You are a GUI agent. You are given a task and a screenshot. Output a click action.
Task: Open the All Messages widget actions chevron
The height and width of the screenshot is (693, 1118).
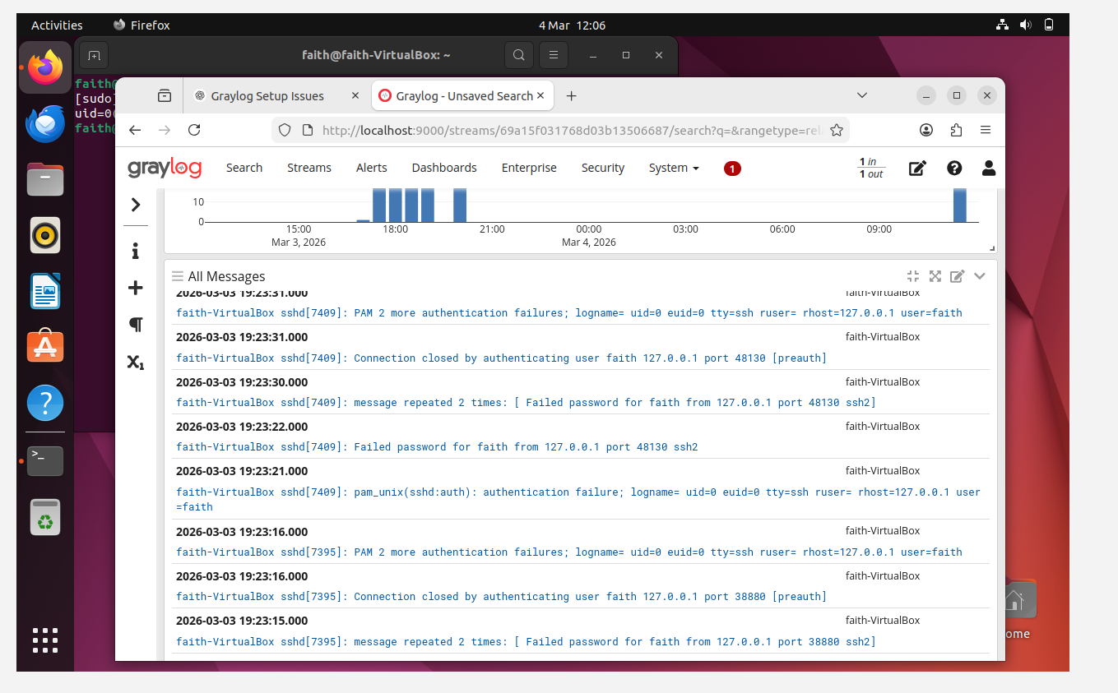(x=980, y=276)
